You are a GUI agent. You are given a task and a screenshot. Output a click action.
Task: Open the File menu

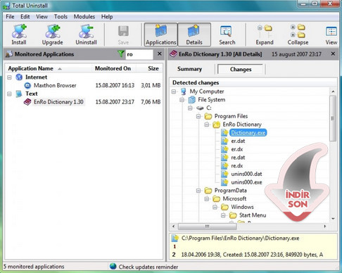click(10, 17)
